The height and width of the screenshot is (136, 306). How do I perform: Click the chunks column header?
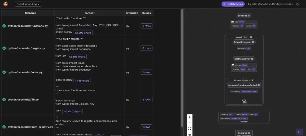(146, 13)
